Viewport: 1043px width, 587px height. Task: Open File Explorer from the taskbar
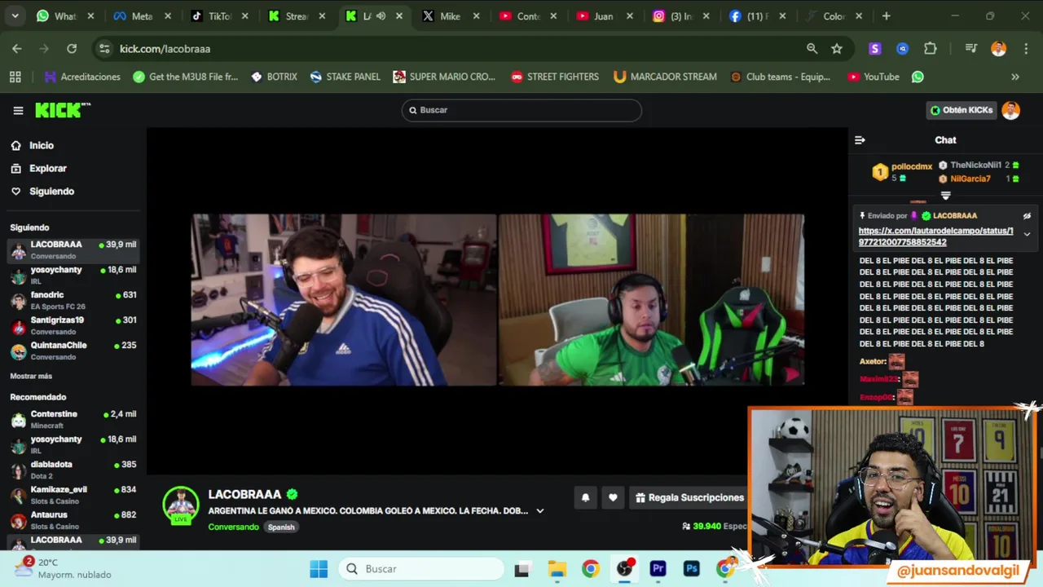point(557,568)
